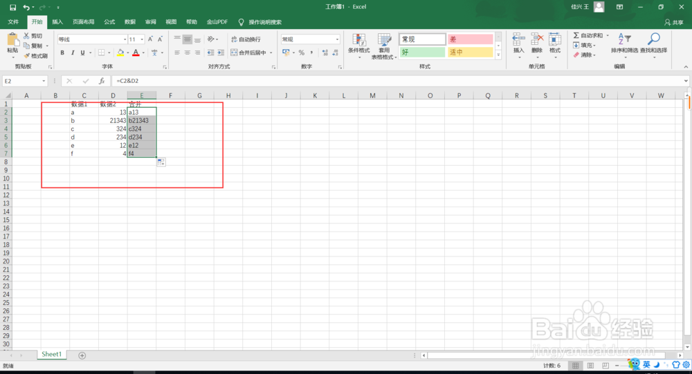Select Bottom Align icon
Image resolution: width=692 pixels, height=374 pixels.
pyautogui.click(x=197, y=39)
